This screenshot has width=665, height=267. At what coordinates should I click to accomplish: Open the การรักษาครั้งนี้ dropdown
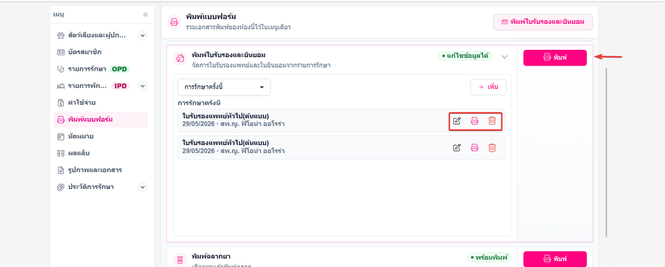(224, 87)
